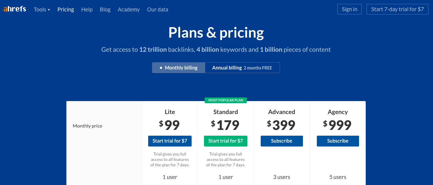Select the Monthly billing option
This screenshot has width=433, height=185.
[179, 68]
